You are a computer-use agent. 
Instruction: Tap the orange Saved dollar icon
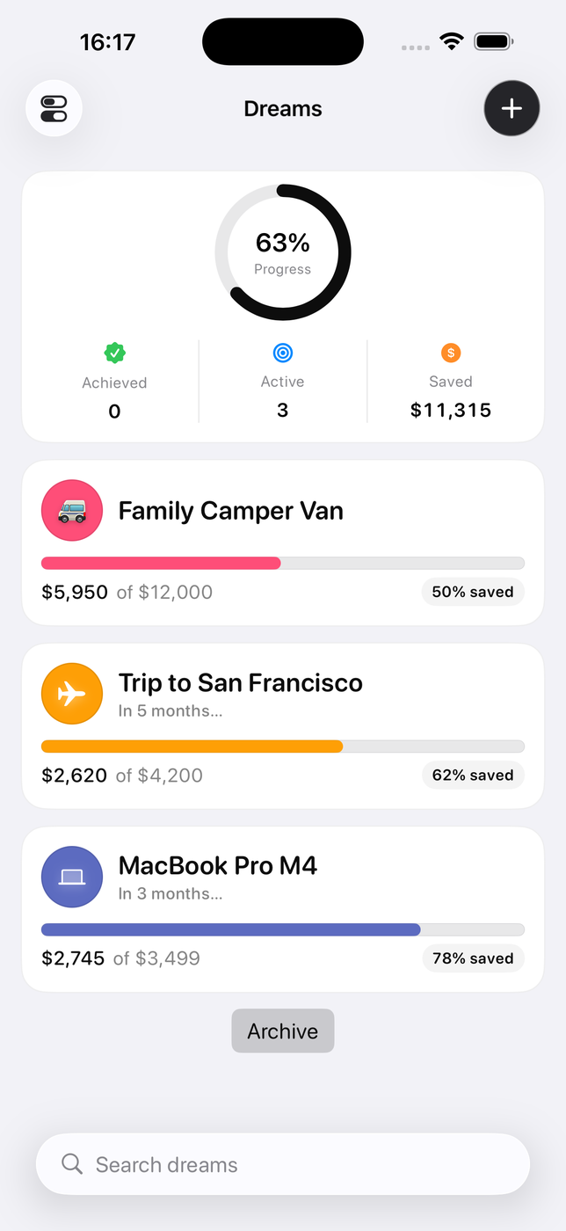(451, 353)
